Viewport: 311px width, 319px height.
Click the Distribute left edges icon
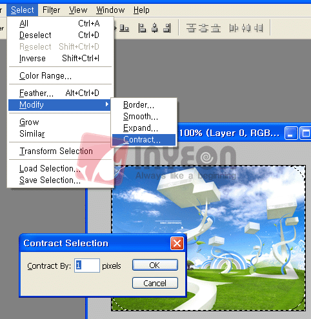pos(234,28)
